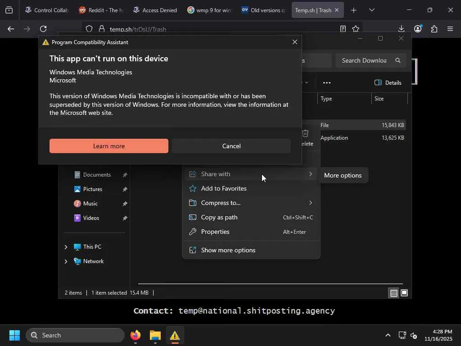Click pin icon next to Videos
This screenshot has height=346, width=461.
point(125,218)
